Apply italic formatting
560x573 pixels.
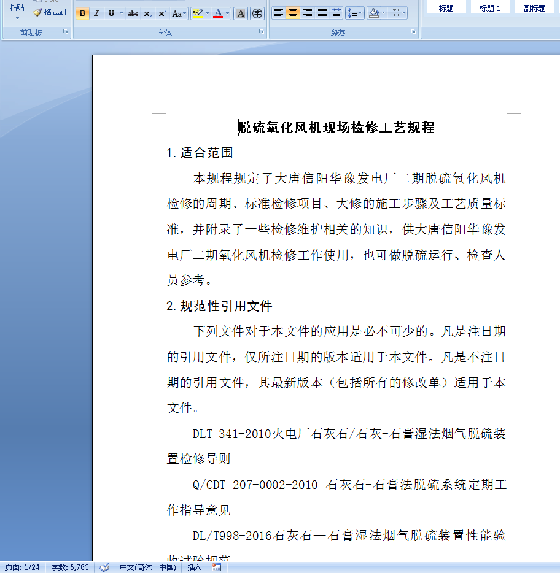coord(96,13)
